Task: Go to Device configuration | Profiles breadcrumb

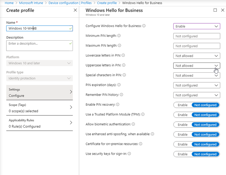Action: [70, 3]
